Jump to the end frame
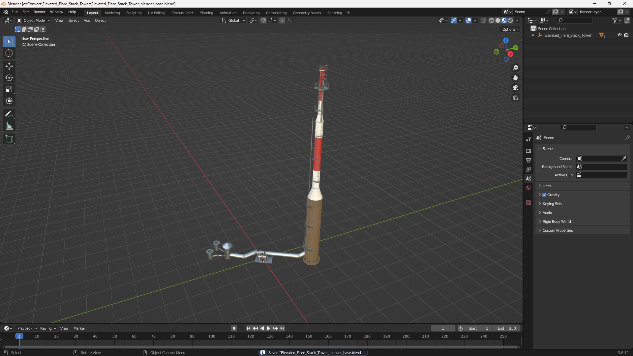The height and width of the screenshot is (356, 633). (282, 328)
